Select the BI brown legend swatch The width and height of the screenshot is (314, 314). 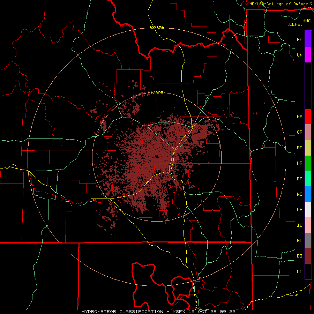pyautogui.click(x=308, y=256)
